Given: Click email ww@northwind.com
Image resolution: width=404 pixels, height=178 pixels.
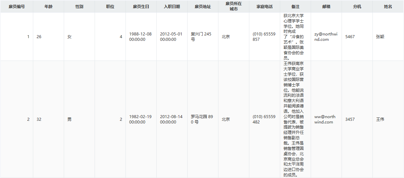Looking at the screenshot, I should tap(326, 119).
